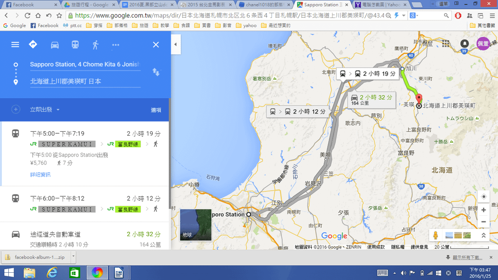Edit the 北海道上川郡美瑛町 destination field

(x=85, y=81)
